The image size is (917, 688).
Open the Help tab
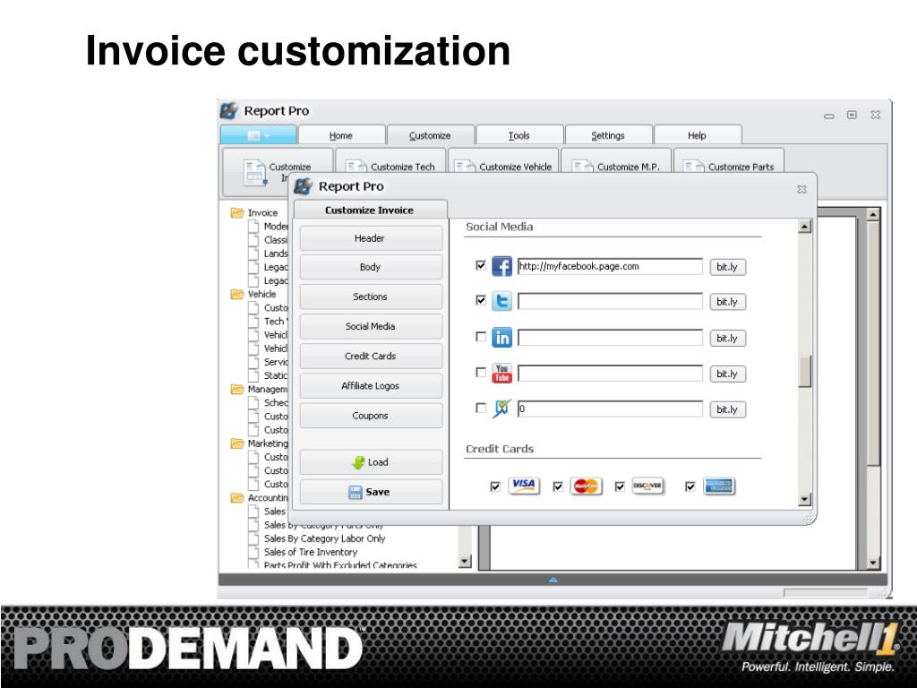pyautogui.click(x=697, y=135)
